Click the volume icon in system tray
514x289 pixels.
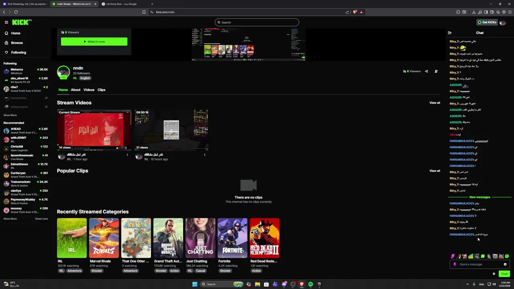coord(494,284)
